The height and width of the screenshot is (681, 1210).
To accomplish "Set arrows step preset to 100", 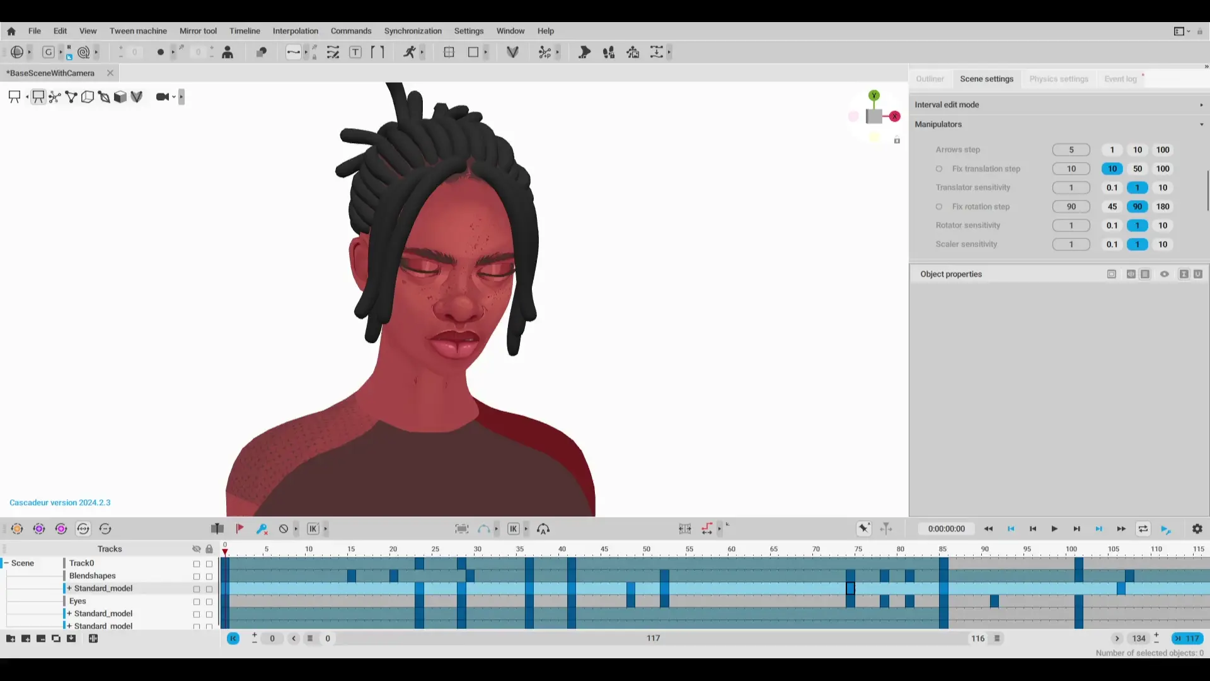I will [x=1163, y=150].
